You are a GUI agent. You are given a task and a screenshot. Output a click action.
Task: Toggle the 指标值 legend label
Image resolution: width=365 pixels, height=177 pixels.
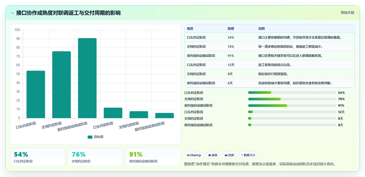99,137
